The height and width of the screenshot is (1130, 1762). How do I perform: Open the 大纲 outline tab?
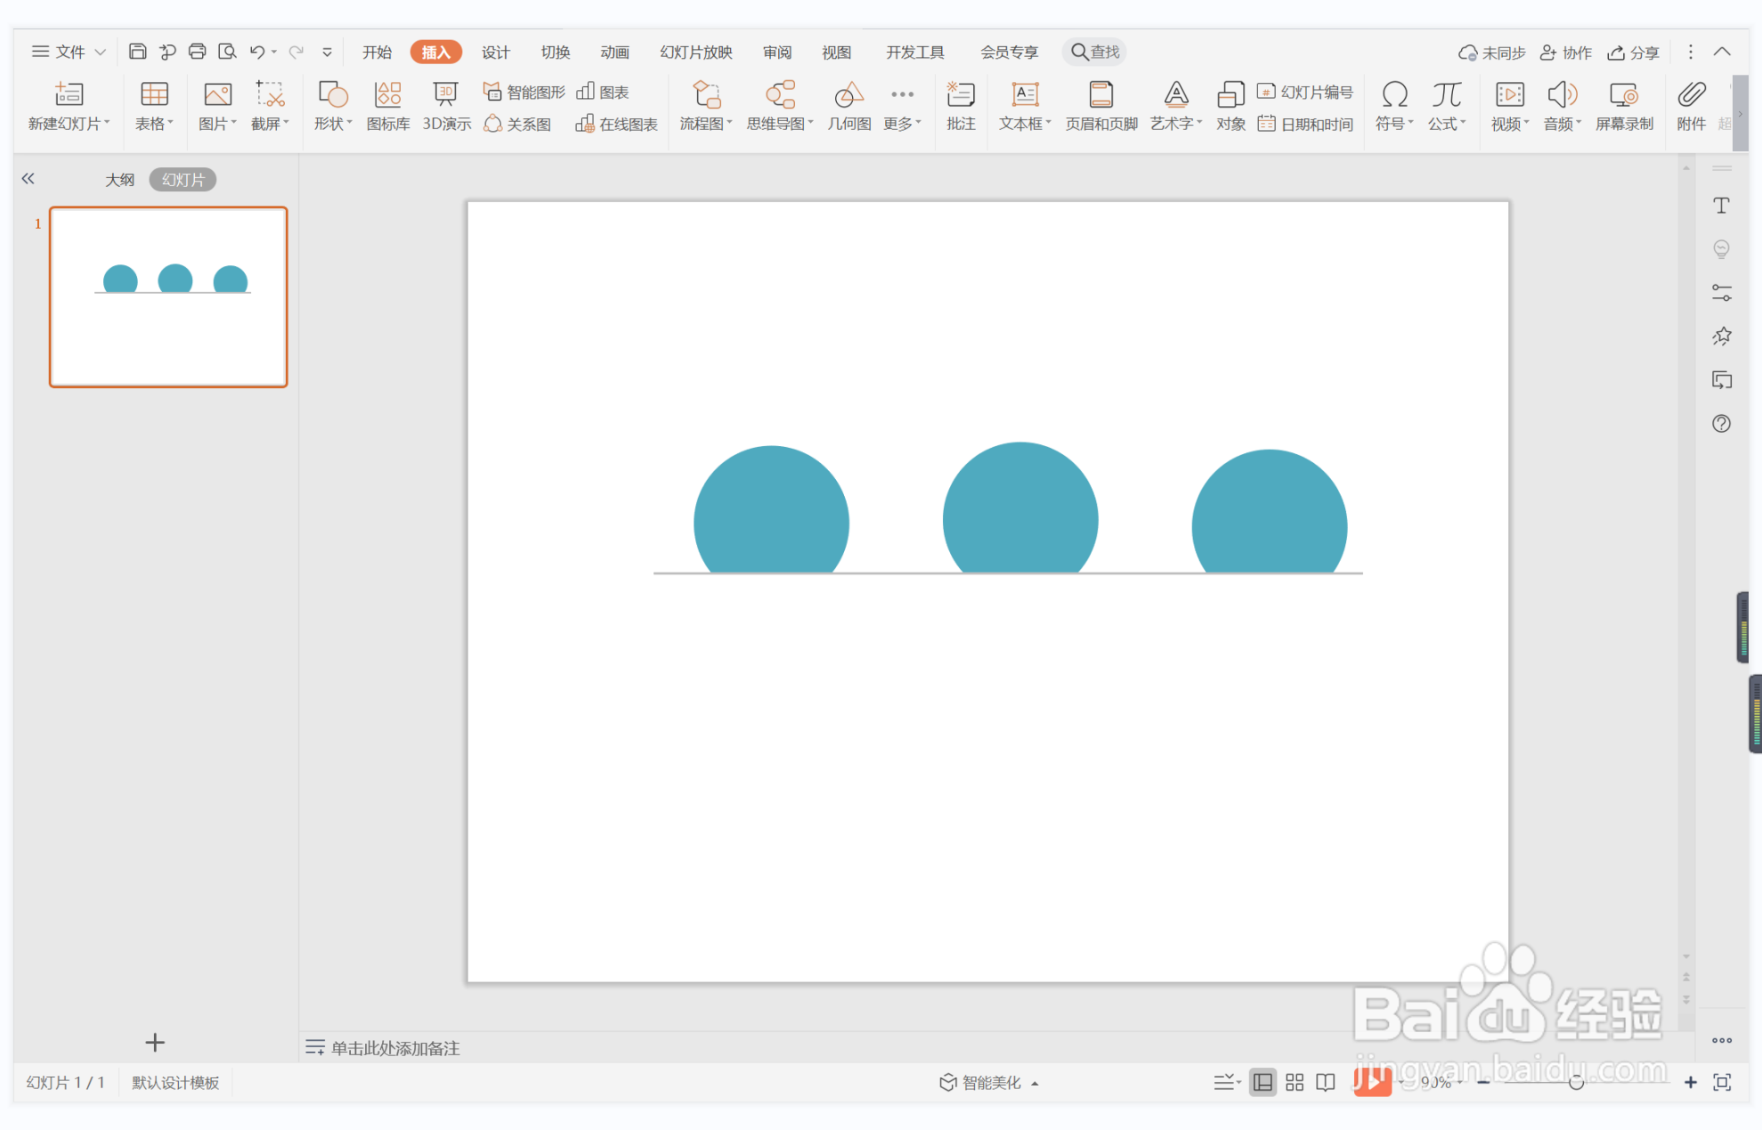tap(119, 180)
